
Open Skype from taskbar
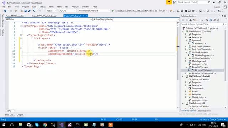(x=37, y=125)
